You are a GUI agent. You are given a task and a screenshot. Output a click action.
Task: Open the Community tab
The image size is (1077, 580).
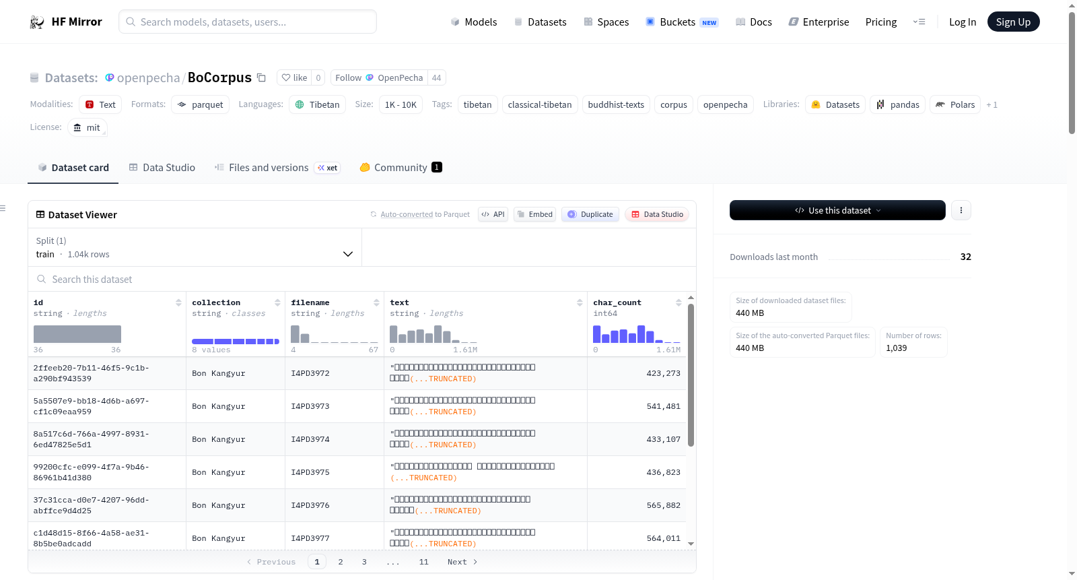[401, 168]
